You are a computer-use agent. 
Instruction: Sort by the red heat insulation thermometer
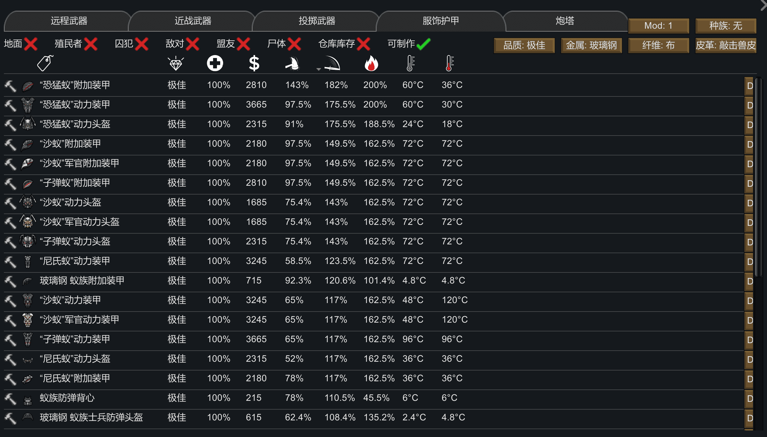click(x=450, y=63)
